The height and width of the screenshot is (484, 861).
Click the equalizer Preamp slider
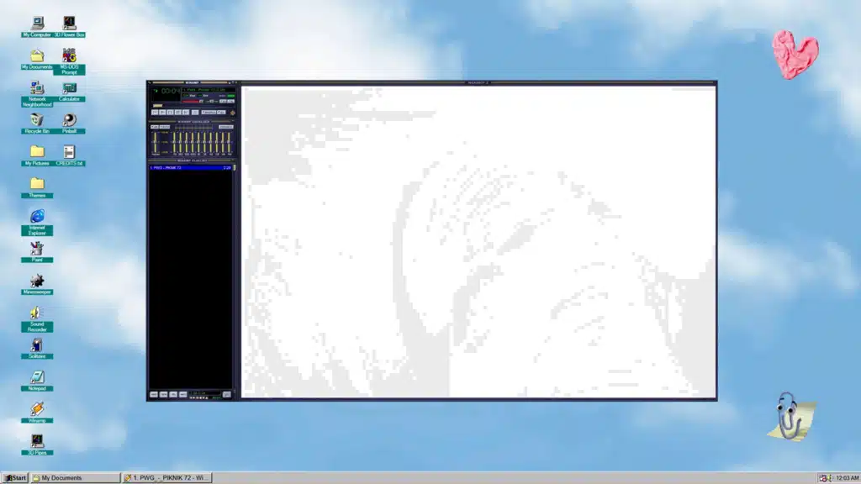155,142
